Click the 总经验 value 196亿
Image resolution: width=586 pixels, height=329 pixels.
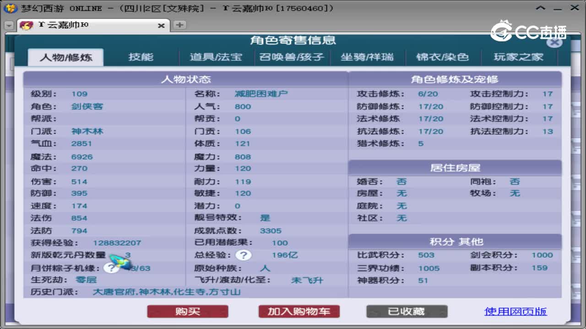(x=284, y=255)
